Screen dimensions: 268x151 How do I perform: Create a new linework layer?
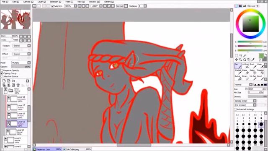click(9, 81)
